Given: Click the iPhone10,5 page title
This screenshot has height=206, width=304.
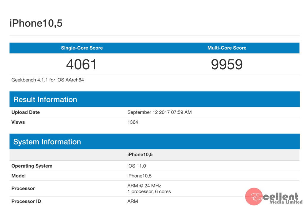Looking at the screenshot, I should pos(36,23).
